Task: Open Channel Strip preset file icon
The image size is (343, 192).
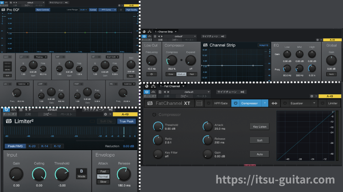Action: [x=155, y=36]
